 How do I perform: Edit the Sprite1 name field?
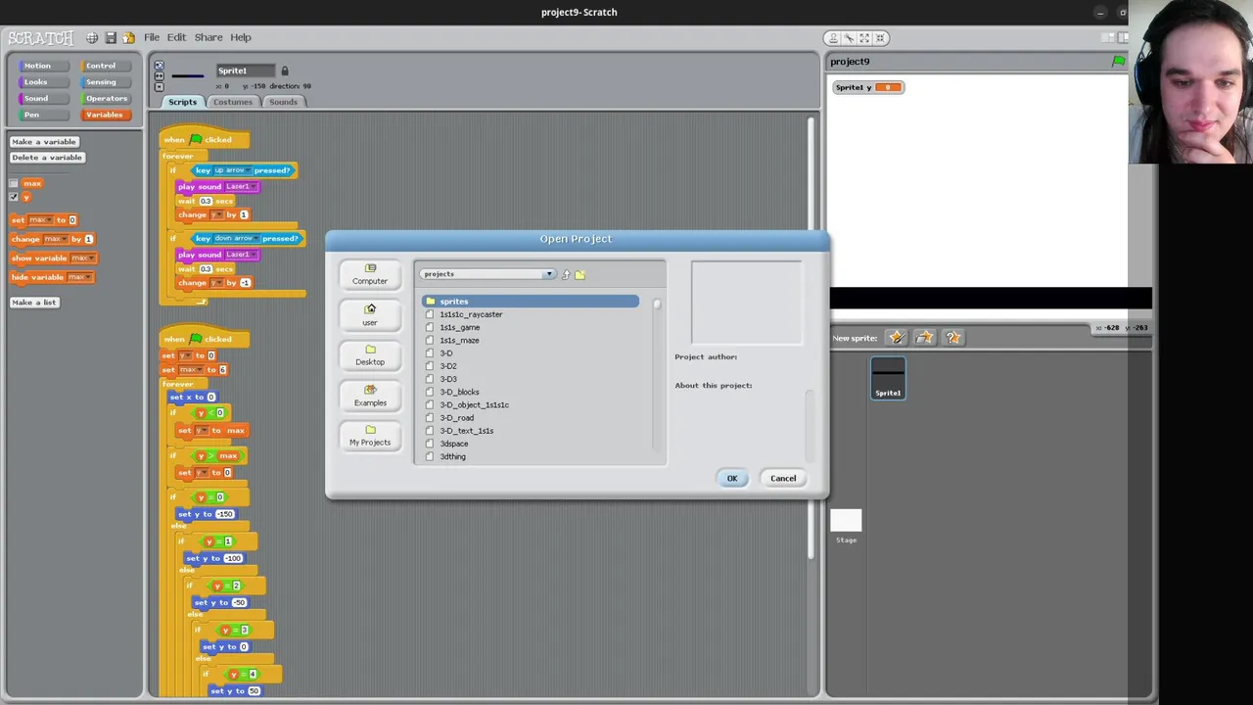246,70
